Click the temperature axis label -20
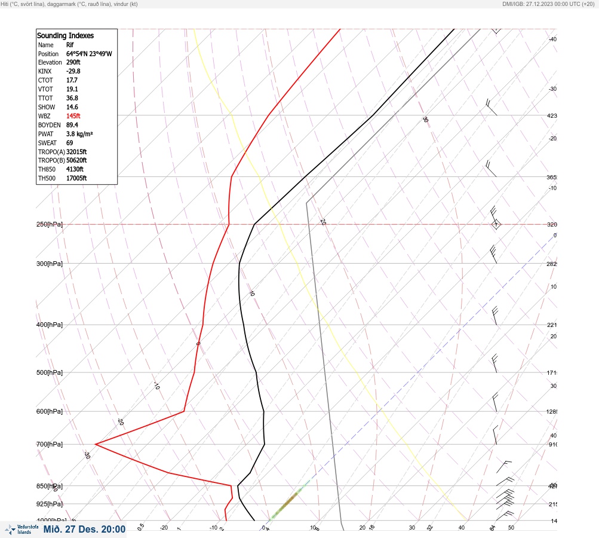Image resolution: width=599 pixels, height=538 pixels. click(x=164, y=528)
